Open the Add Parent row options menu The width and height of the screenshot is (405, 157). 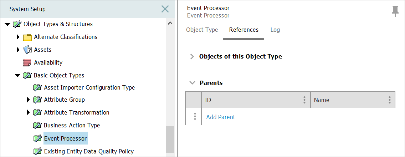pos(195,117)
